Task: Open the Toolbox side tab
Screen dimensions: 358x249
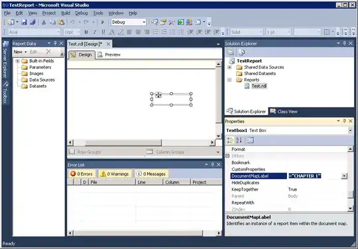Action: click(5, 92)
